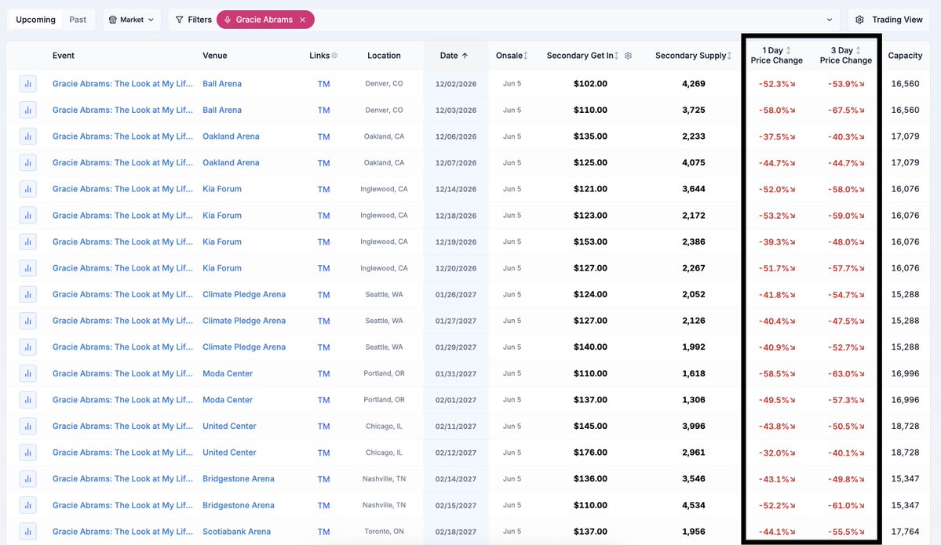This screenshot has width=941, height=545.
Task: Open chart icon for Portland 02/01/2027 row
Action: tap(27, 400)
